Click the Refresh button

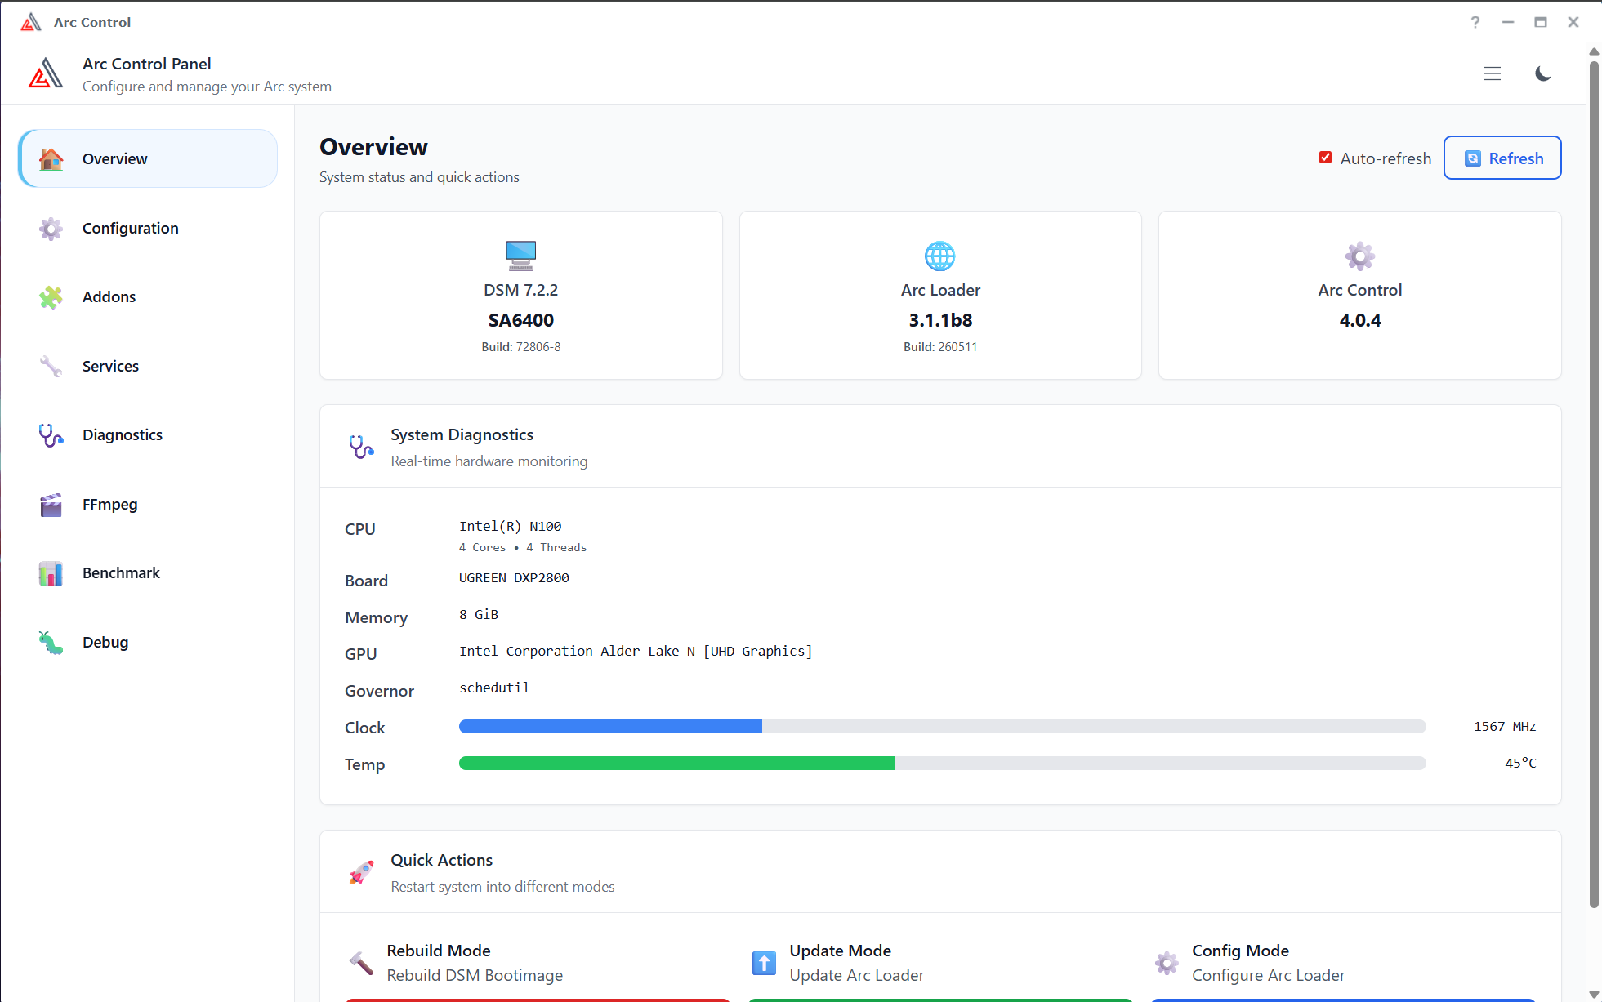1502,158
